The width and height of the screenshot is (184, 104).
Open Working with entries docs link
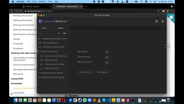point(22,20)
